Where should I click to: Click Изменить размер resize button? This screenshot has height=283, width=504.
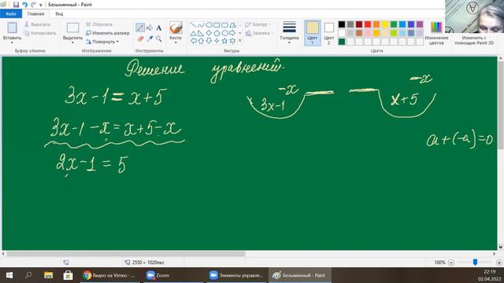click(108, 33)
